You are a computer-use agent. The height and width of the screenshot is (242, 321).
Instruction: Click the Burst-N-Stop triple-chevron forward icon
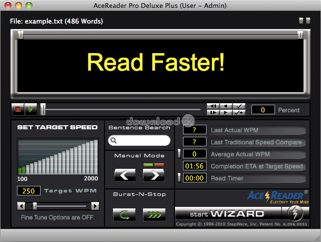pos(154,215)
